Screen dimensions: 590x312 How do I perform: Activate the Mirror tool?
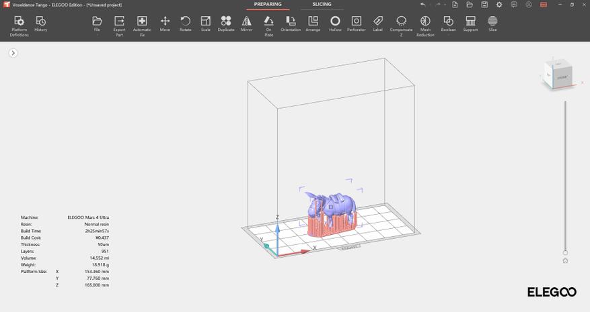(247, 24)
